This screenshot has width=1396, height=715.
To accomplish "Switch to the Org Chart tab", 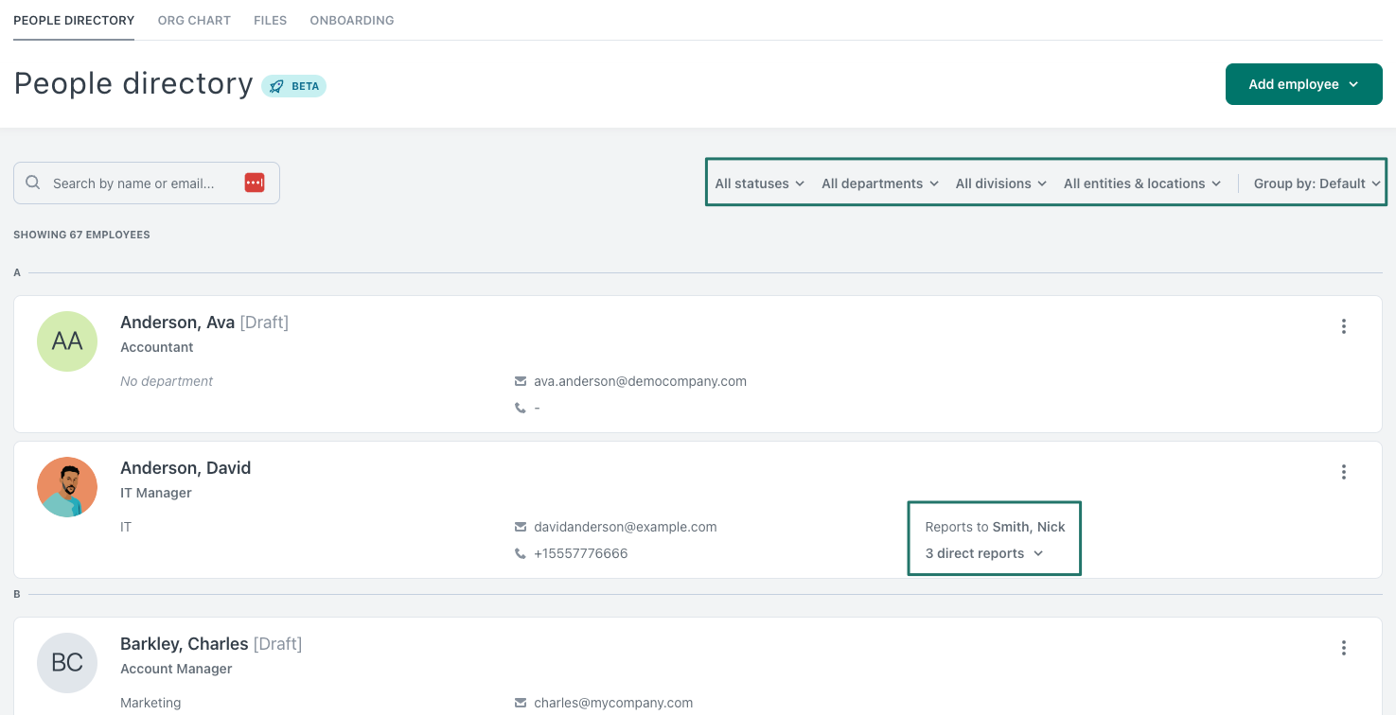I will click(194, 20).
